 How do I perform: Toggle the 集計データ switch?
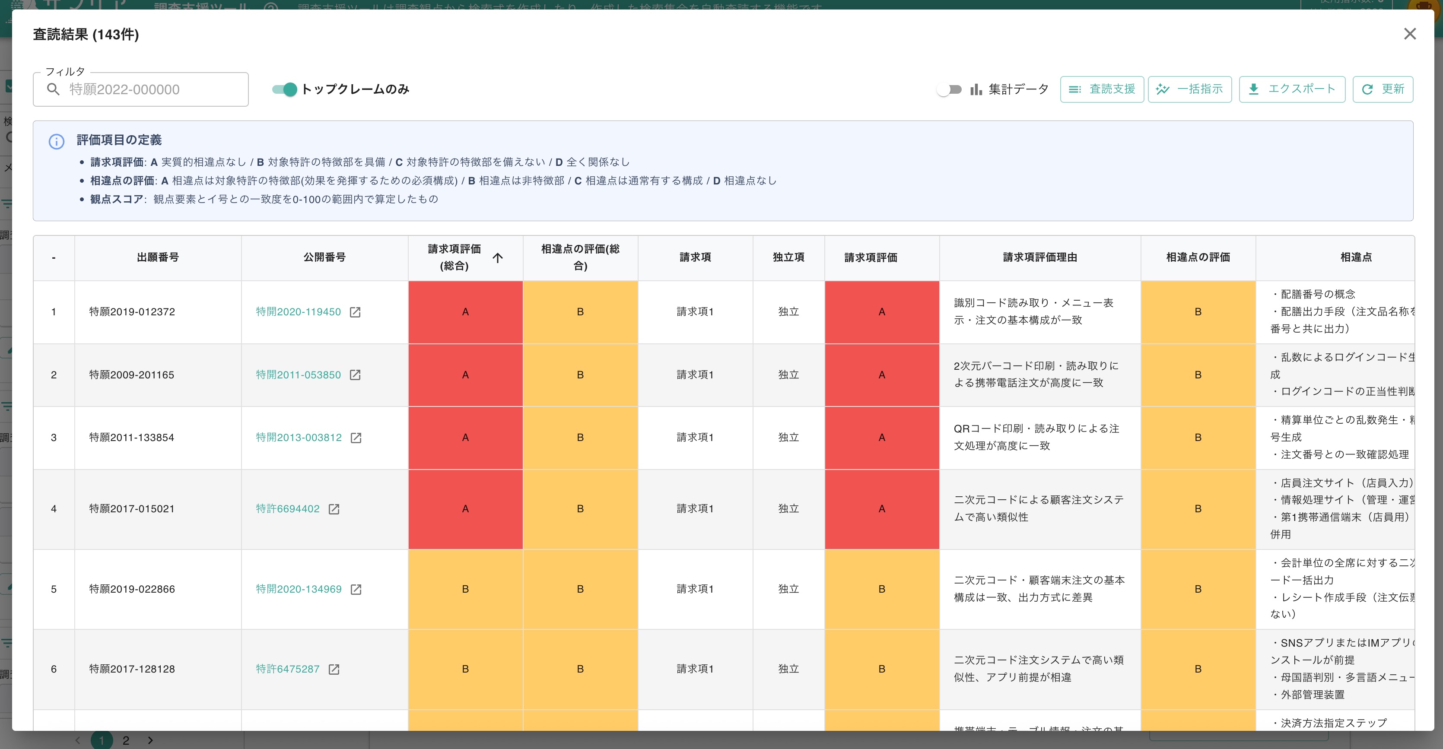tap(950, 89)
